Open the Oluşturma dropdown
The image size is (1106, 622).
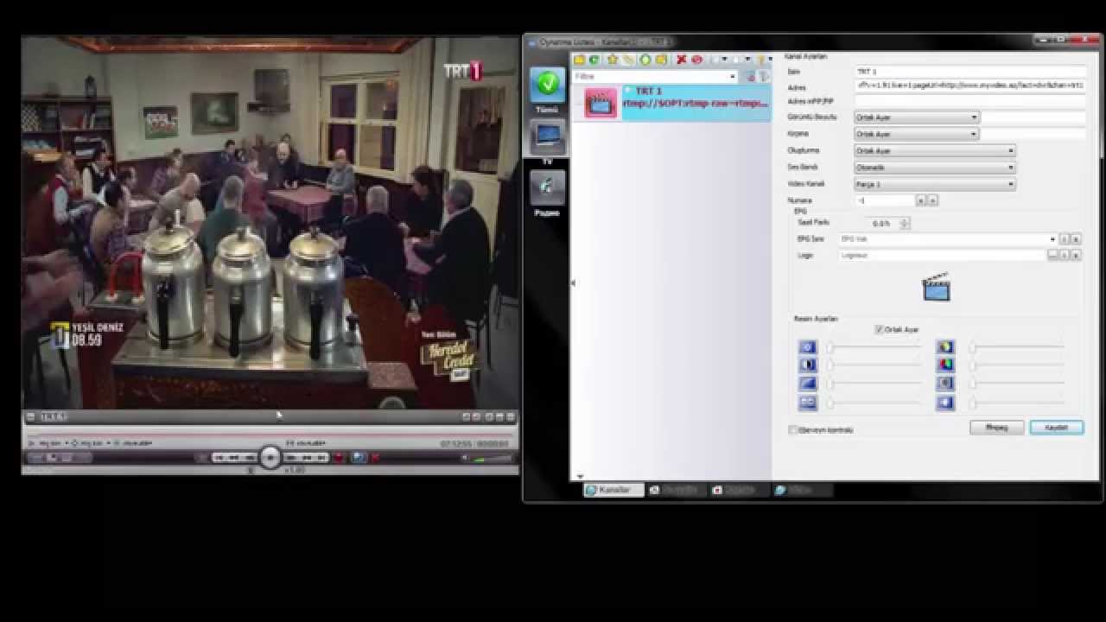[x=935, y=150]
